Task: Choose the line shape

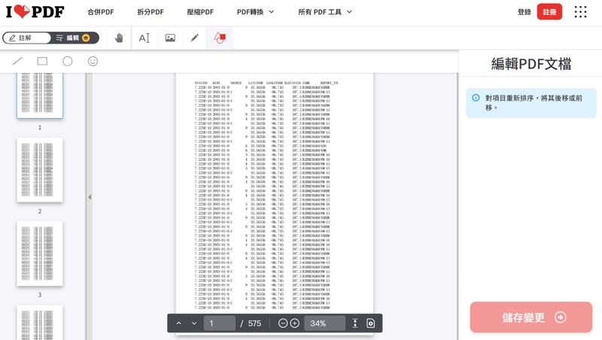Action: click(17, 61)
